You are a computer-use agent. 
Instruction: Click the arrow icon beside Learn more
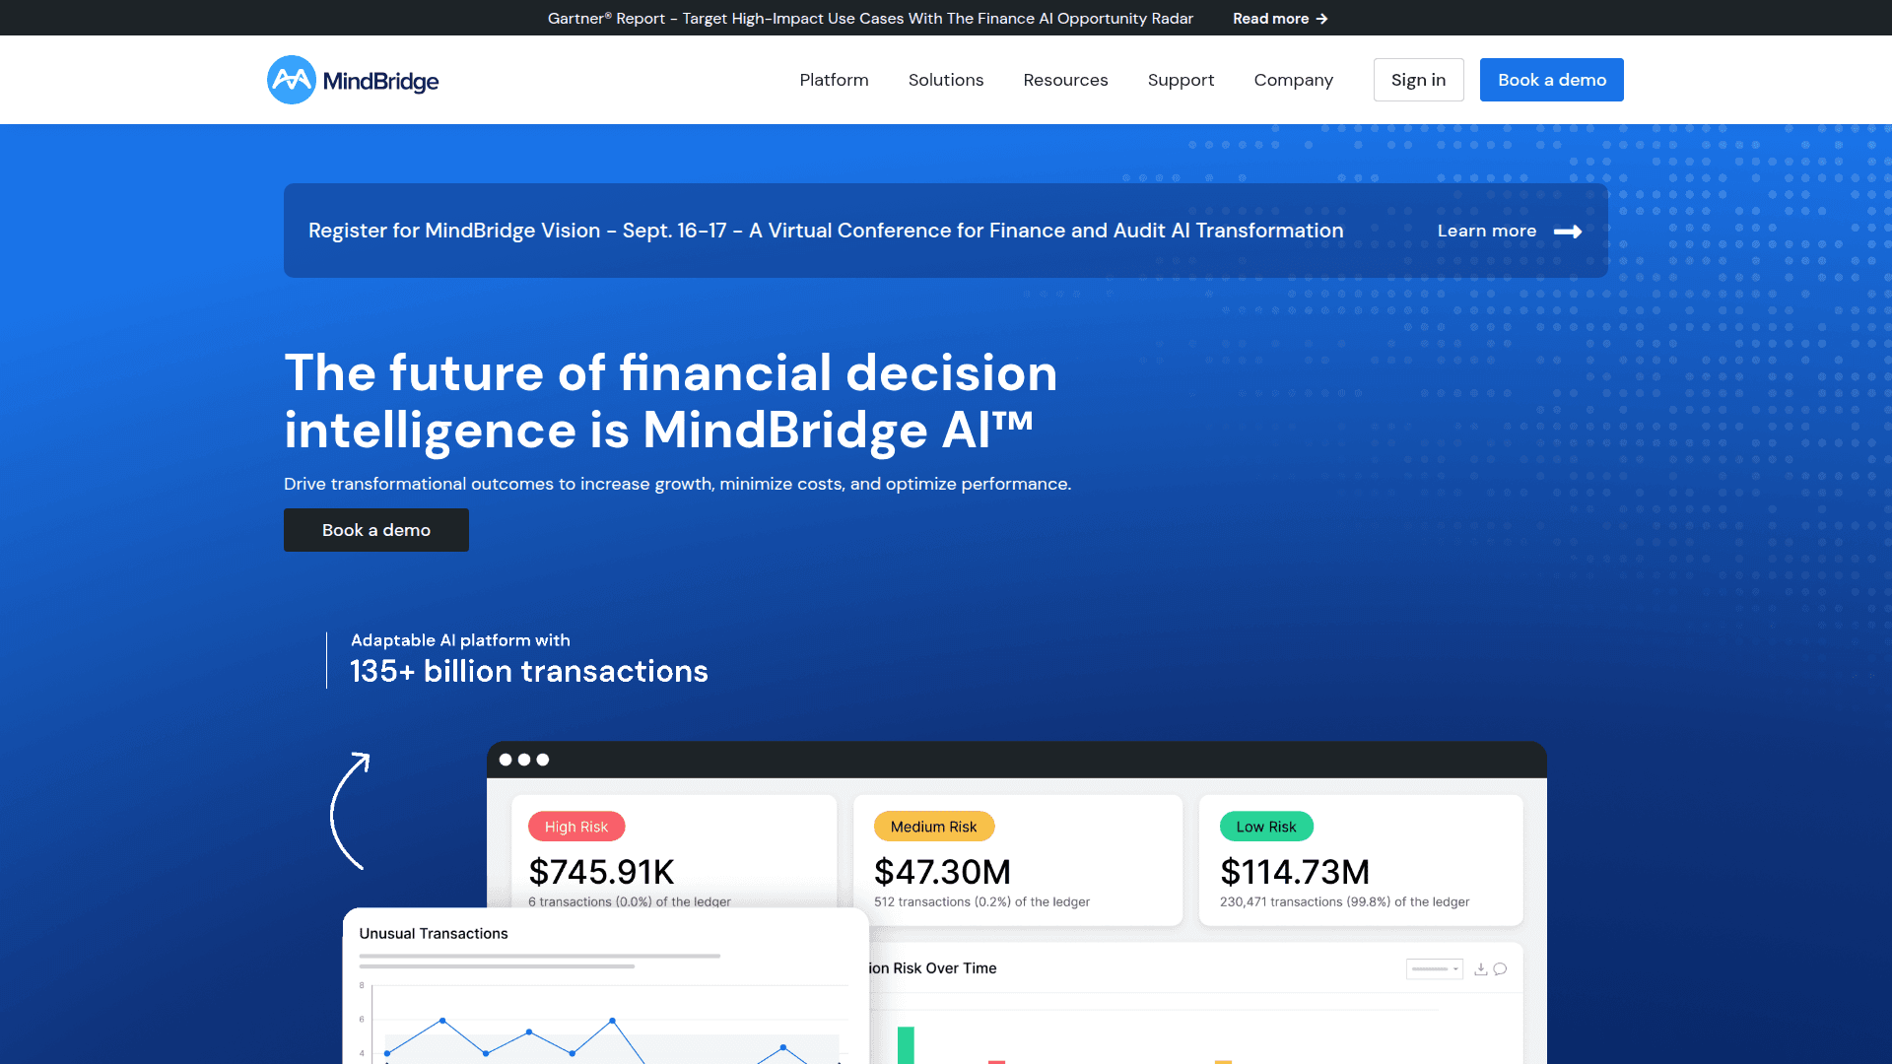pos(1569,231)
